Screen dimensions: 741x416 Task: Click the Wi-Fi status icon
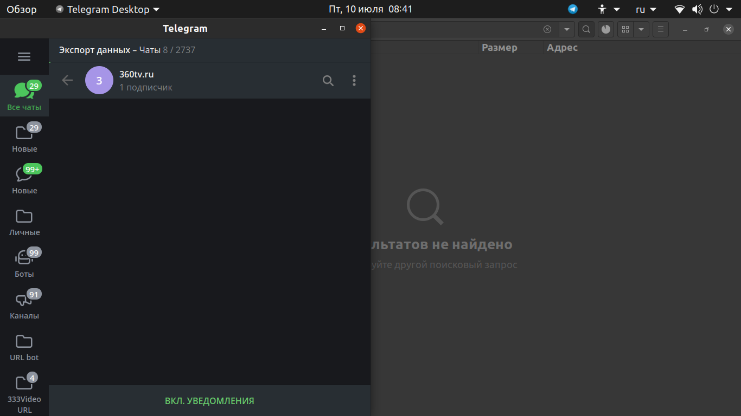pyautogui.click(x=680, y=9)
